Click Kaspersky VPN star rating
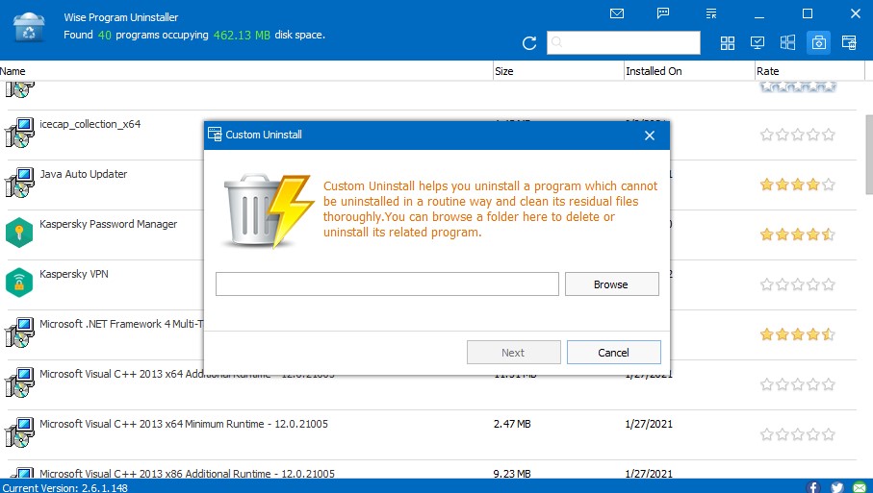This screenshot has width=873, height=493. pyautogui.click(x=798, y=284)
